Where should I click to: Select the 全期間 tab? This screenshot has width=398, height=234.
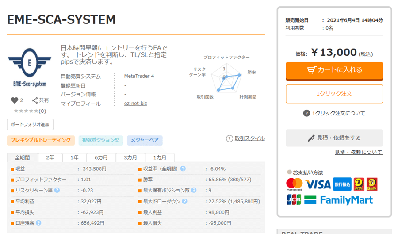(x=23, y=158)
